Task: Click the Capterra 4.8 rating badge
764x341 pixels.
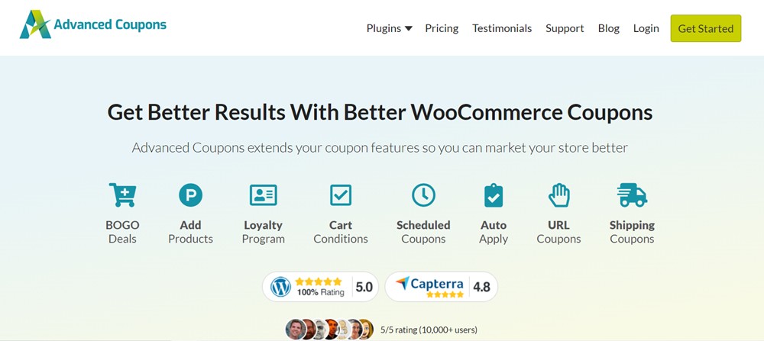Action: coord(442,287)
